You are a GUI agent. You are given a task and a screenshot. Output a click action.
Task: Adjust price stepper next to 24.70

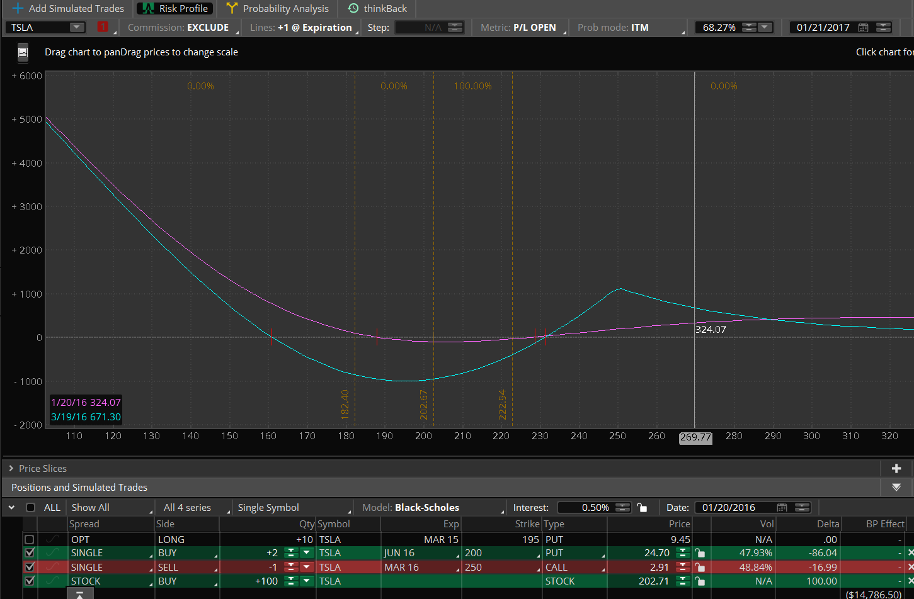[683, 553]
